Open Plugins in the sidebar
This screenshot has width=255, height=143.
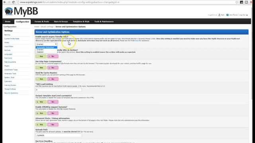click(x=7, y=66)
